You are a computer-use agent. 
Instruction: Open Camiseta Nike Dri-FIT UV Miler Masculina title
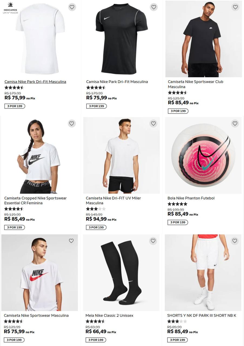[x=113, y=201]
